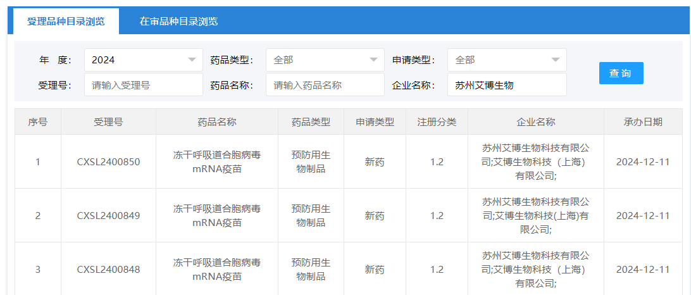Click 预防用生物制品 in row 2

[311, 216]
